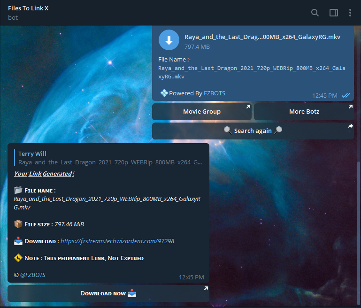Viewport: 361px width, 308px height.
Task: Click the Note: This permanent link text
Action: (84, 258)
